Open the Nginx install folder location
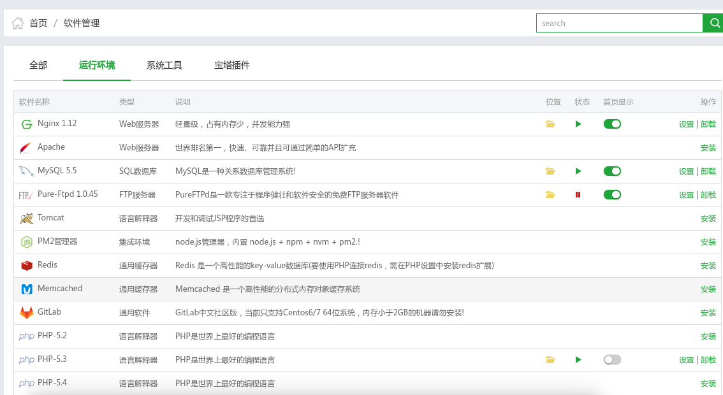The image size is (723, 395). 550,124
